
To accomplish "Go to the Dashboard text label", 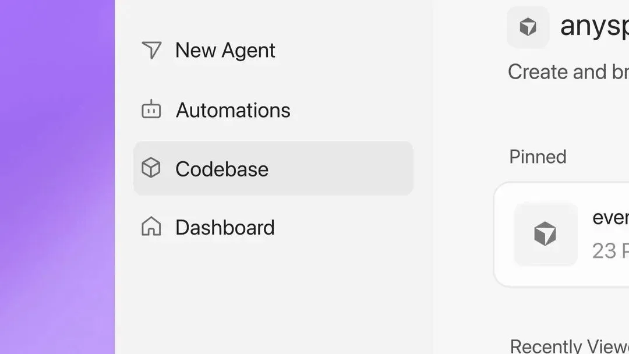I will [x=225, y=227].
